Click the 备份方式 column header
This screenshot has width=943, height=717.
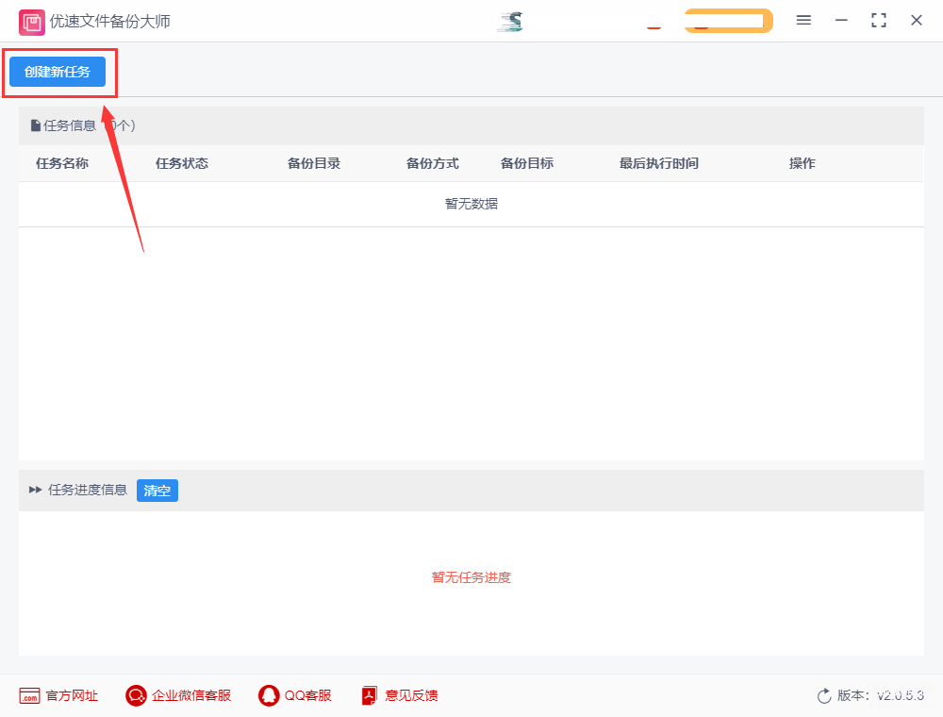coord(433,163)
